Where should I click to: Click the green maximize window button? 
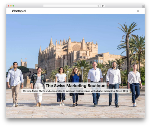tap(13, 6)
